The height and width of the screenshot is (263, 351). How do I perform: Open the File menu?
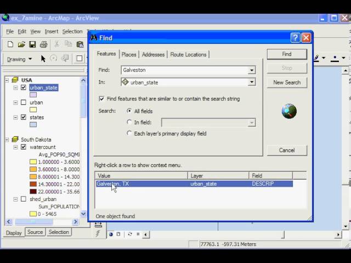coord(10,32)
